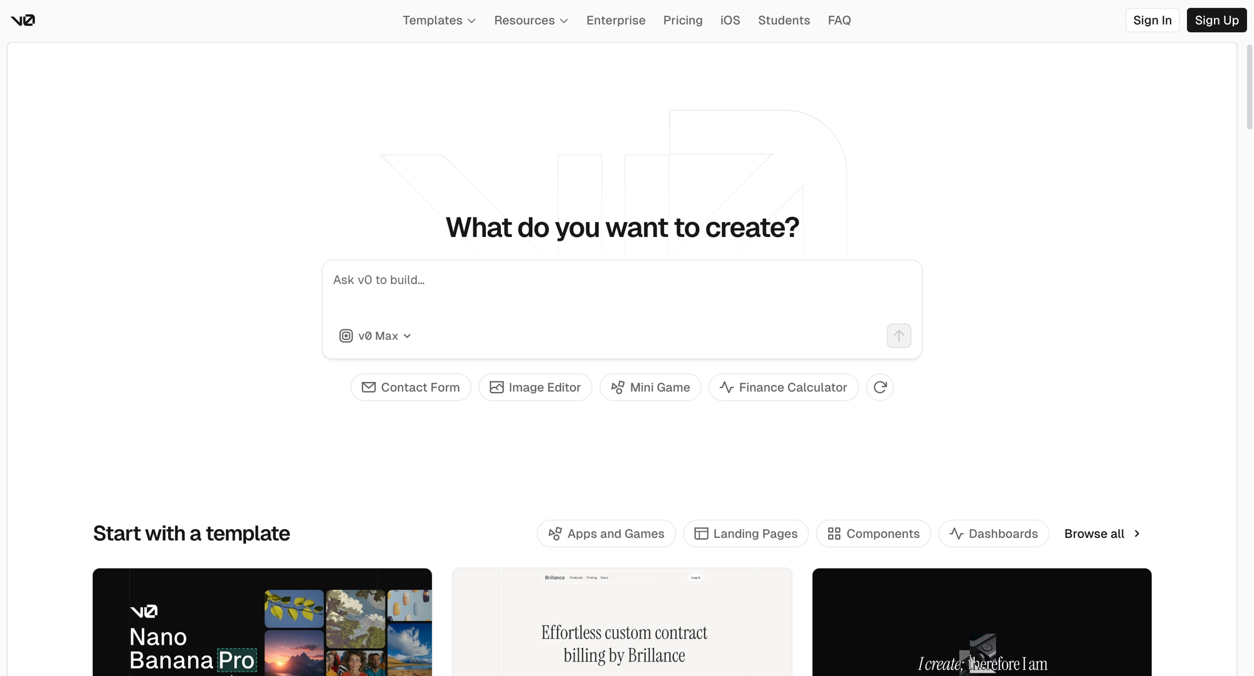
Task: Submit prompt with the up-arrow send button
Action: (x=898, y=335)
